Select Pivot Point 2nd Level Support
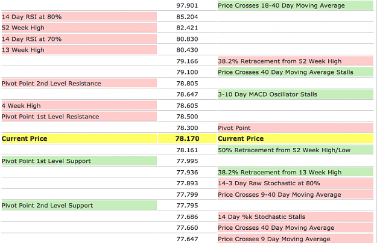Image resolution: width=377 pixels, height=243 pixels. tap(47, 205)
